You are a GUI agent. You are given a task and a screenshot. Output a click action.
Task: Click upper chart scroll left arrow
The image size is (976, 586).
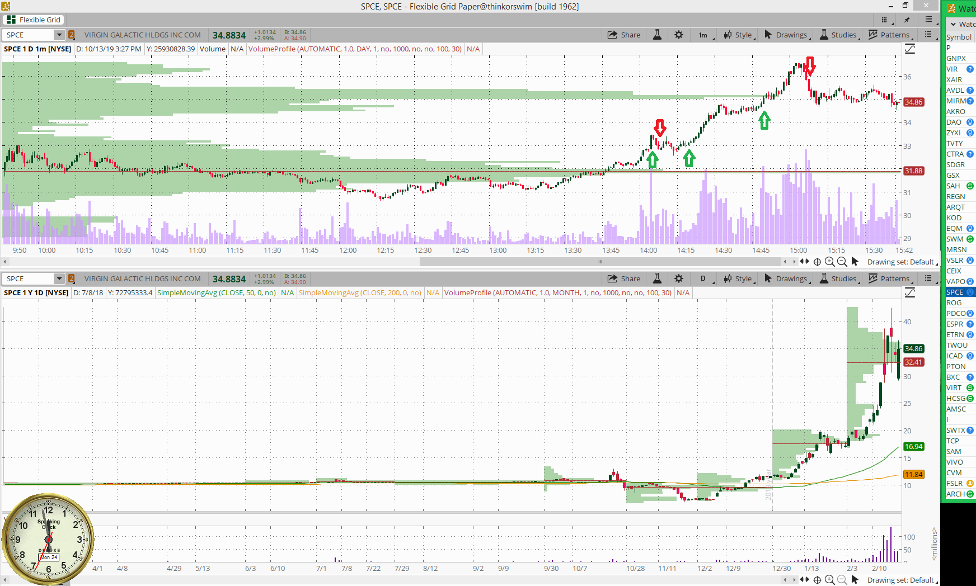coord(5,262)
